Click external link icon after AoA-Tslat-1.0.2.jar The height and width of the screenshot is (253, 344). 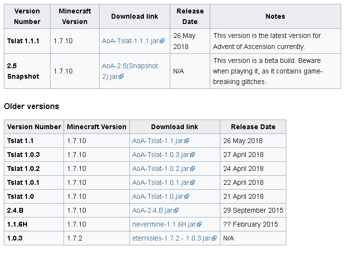click(192, 169)
